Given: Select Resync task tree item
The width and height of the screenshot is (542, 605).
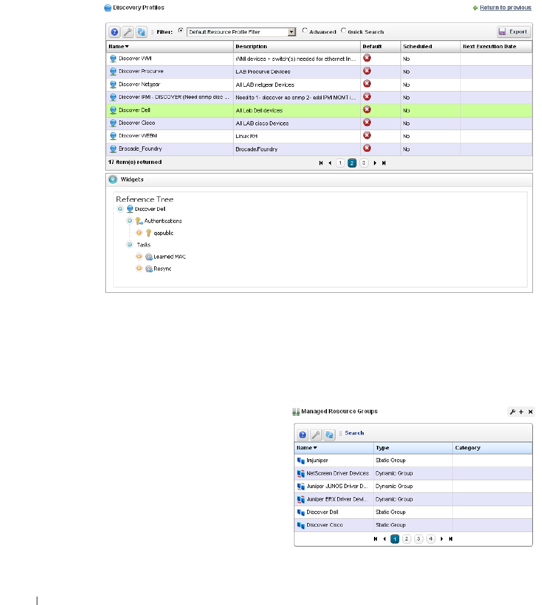Looking at the screenshot, I should pyautogui.click(x=162, y=269).
